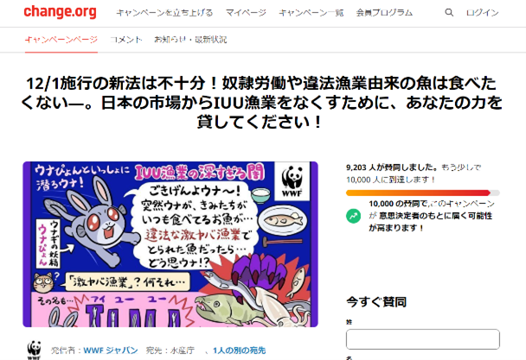
Task: Go to マイページ
Action: pos(246,13)
